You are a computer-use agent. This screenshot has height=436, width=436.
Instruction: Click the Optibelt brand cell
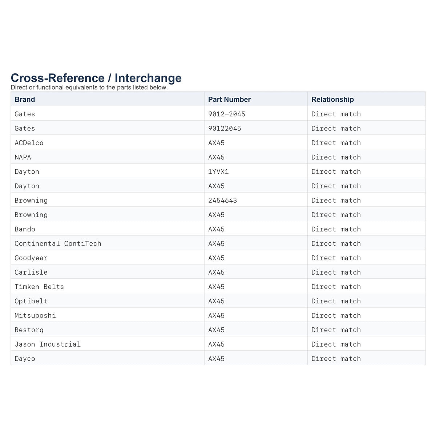108,301
